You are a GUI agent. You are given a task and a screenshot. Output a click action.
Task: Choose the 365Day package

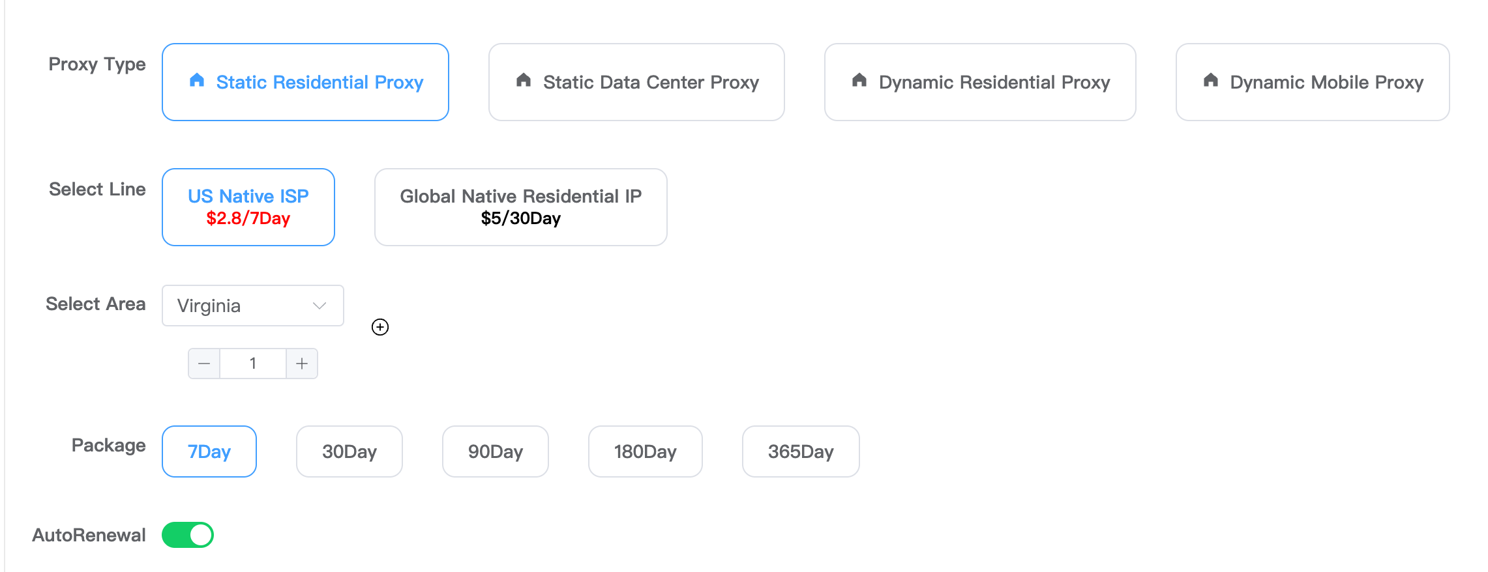(x=801, y=451)
